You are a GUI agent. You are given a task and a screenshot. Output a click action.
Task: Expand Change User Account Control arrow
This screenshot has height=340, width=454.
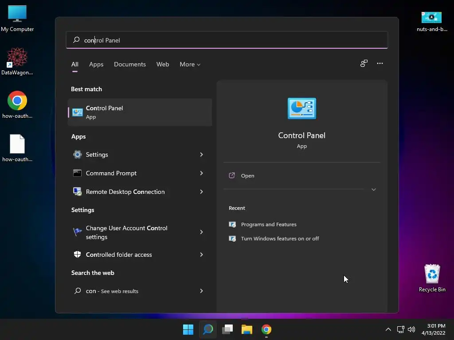tap(202, 232)
